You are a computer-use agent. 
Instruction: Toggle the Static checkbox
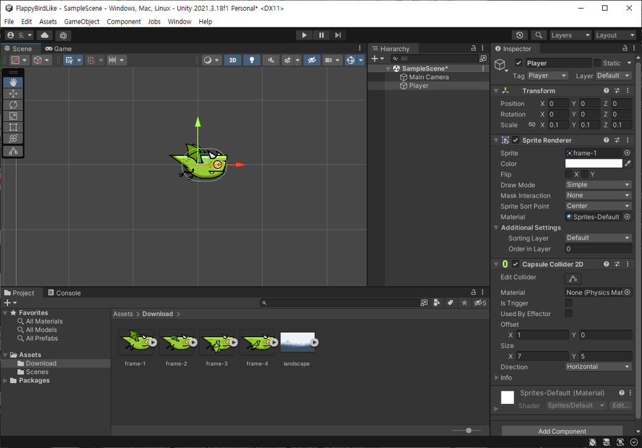tap(597, 63)
